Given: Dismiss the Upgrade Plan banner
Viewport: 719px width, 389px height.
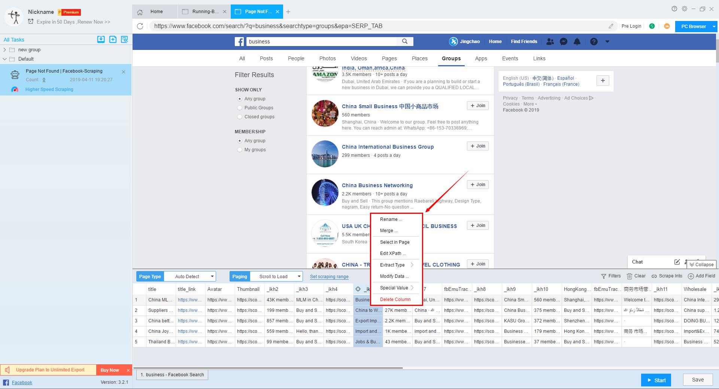Looking at the screenshot, I should pos(128,370).
